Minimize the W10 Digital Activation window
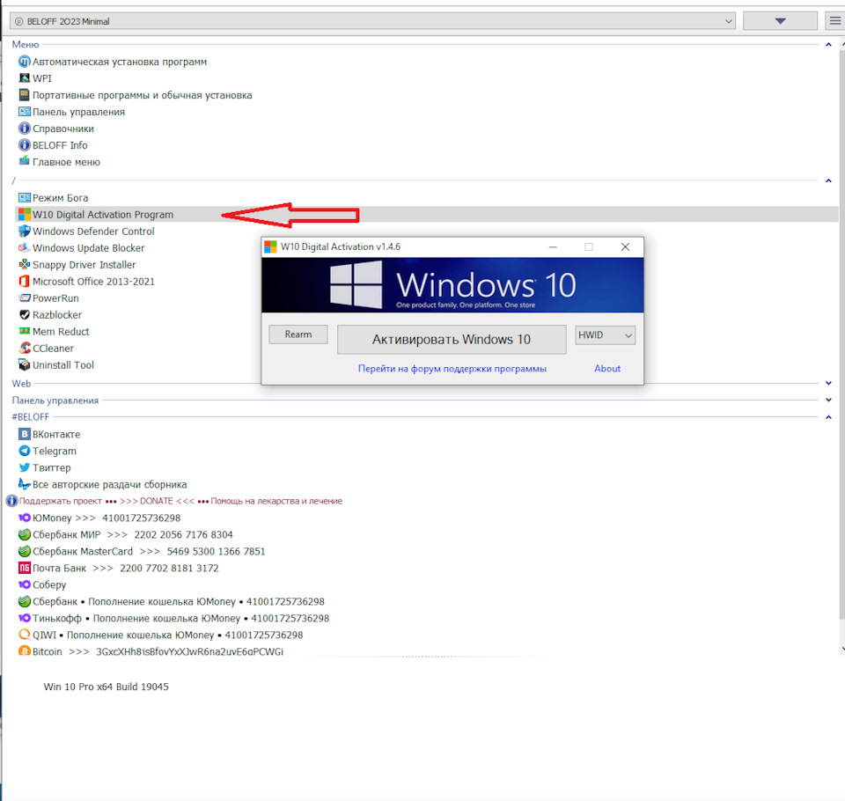845x801 pixels. pyautogui.click(x=553, y=246)
